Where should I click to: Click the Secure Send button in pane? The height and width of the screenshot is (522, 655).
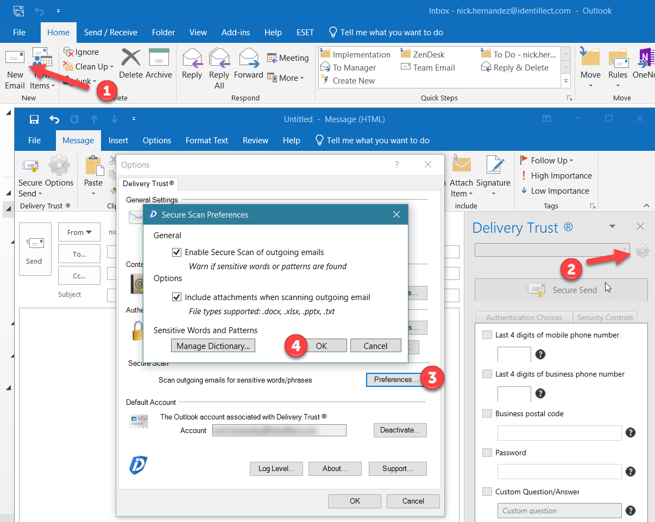pos(561,290)
